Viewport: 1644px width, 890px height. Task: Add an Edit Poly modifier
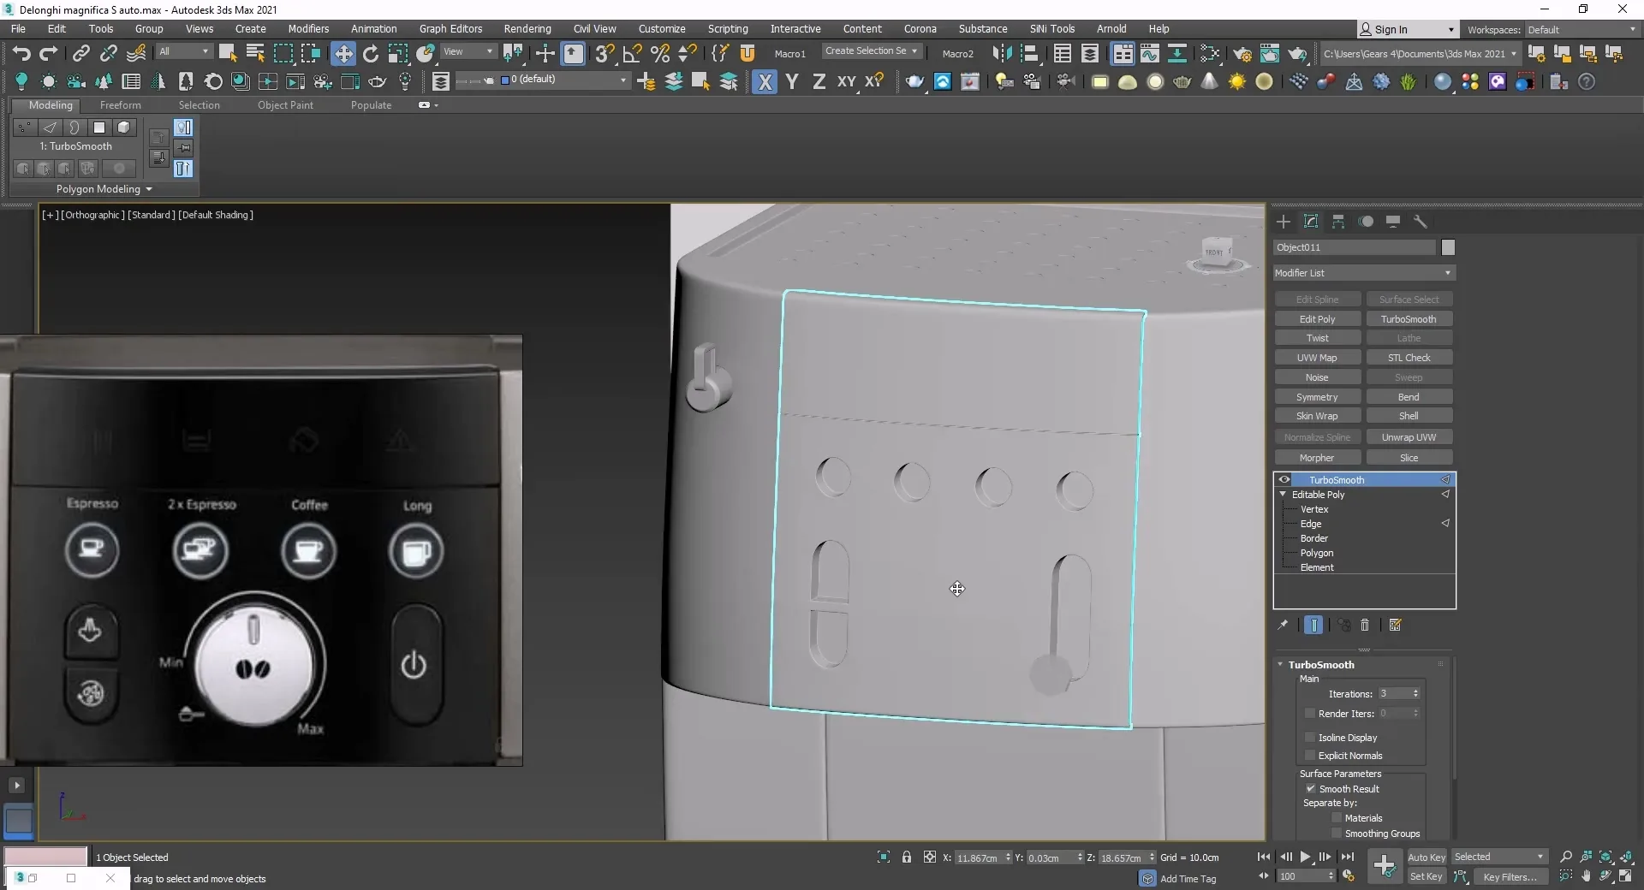[x=1317, y=319]
